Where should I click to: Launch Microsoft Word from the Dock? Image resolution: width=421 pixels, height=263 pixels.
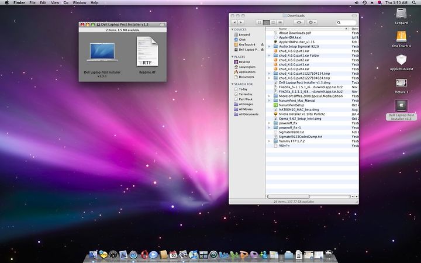point(223,255)
